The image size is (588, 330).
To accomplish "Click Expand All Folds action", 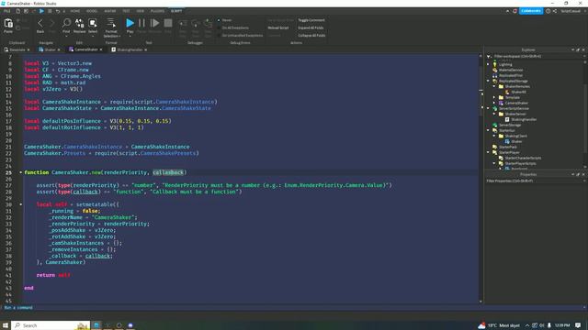I will 311,27.
